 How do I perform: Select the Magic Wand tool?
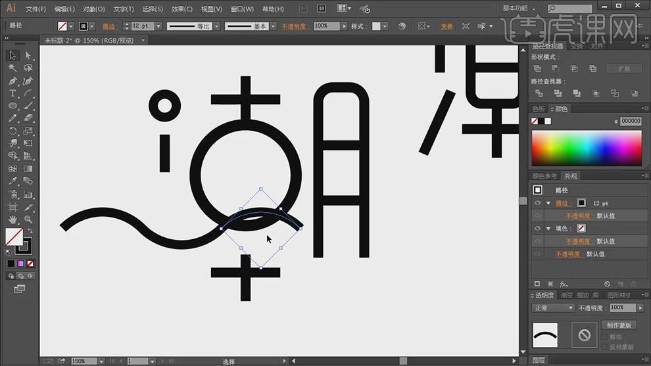coord(13,68)
